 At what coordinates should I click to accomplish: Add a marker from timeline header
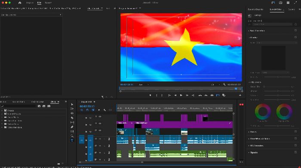[x=99, y=110]
